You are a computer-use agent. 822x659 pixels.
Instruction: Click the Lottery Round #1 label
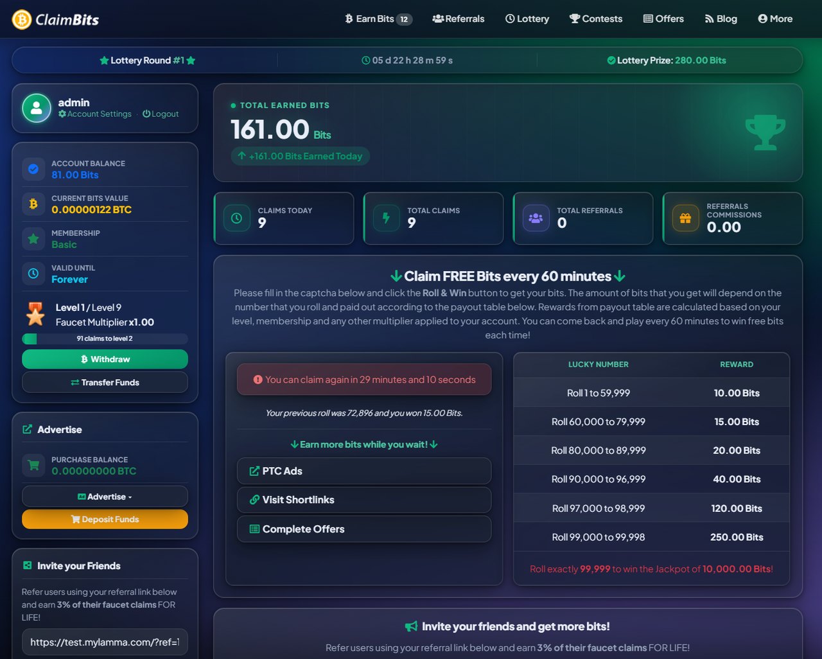pos(147,60)
